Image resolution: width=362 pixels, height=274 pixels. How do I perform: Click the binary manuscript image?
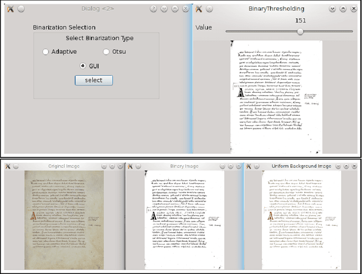click(x=184, y=220)
